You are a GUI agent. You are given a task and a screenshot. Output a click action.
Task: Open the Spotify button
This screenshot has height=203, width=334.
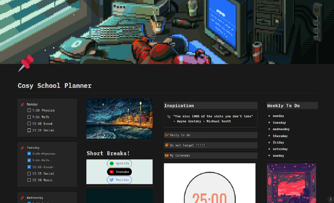click(x=119, y=163)
